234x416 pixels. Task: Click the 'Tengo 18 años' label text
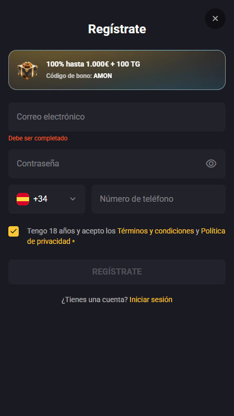(51, 231)
